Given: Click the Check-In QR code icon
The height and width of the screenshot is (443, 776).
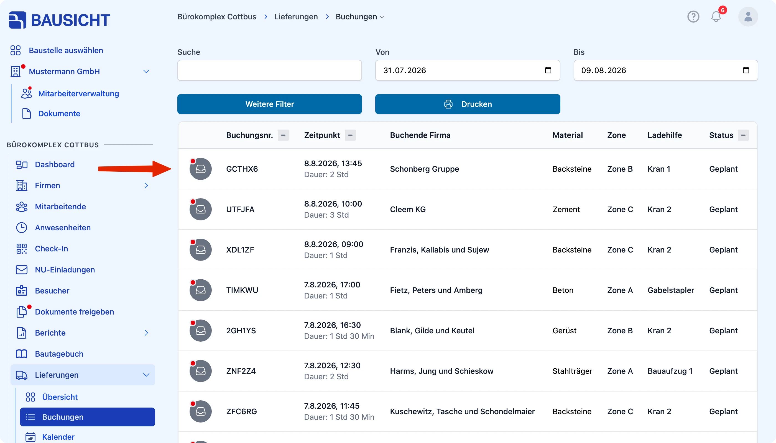Looking at the screenshot, I should point(22,249).
